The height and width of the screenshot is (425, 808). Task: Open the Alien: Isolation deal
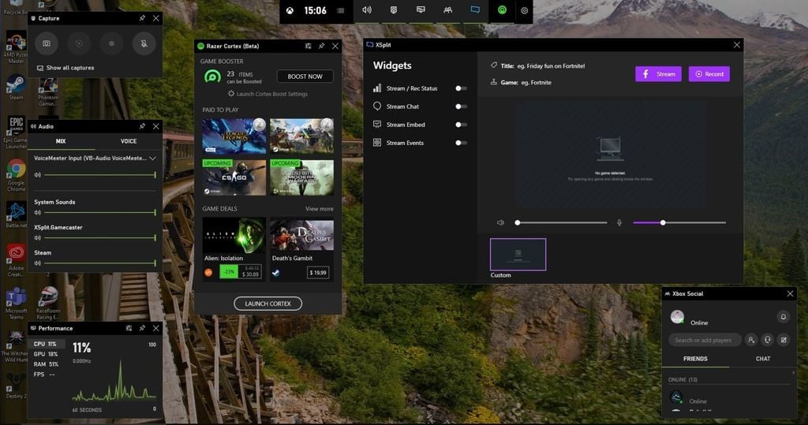pos(234,249)
